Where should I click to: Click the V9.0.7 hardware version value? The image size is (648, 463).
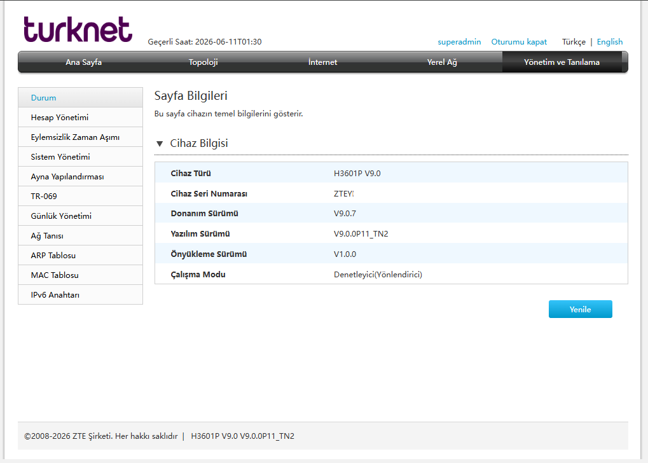click(345, 213)
